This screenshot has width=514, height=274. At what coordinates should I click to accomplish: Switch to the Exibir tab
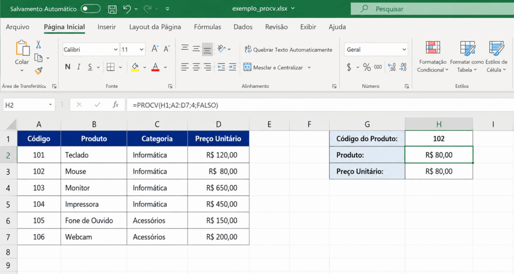(x=308, y=27)
